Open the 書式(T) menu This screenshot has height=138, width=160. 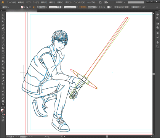[44, 2]
